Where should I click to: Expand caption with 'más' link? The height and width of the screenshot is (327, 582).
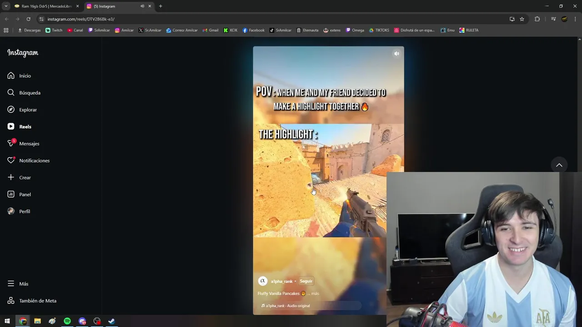tap(315, 293)
